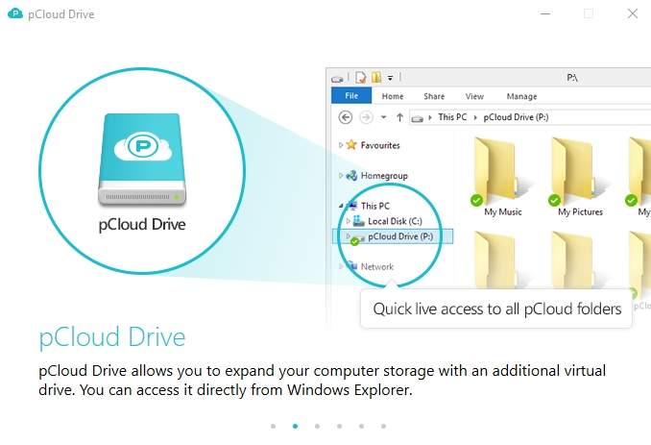651x445 pixels.
Task: Click the Favourites star icon
Action: coord(351,144)
